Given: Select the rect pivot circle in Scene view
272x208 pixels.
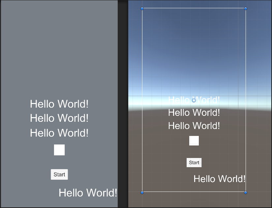Looking at the screenshot, I should pyautogui.click(x=194, y=100).
